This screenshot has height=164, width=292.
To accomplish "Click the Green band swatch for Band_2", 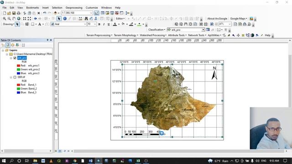I will pyautogui.click(x=18, y=89).
